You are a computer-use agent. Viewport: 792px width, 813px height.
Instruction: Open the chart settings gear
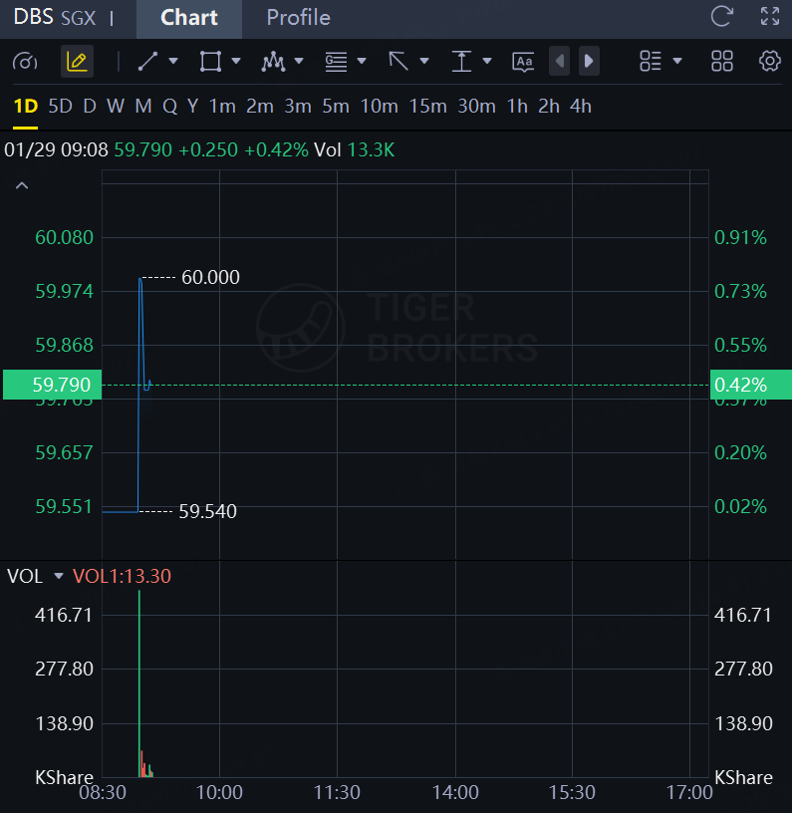(x=770, y=61)
